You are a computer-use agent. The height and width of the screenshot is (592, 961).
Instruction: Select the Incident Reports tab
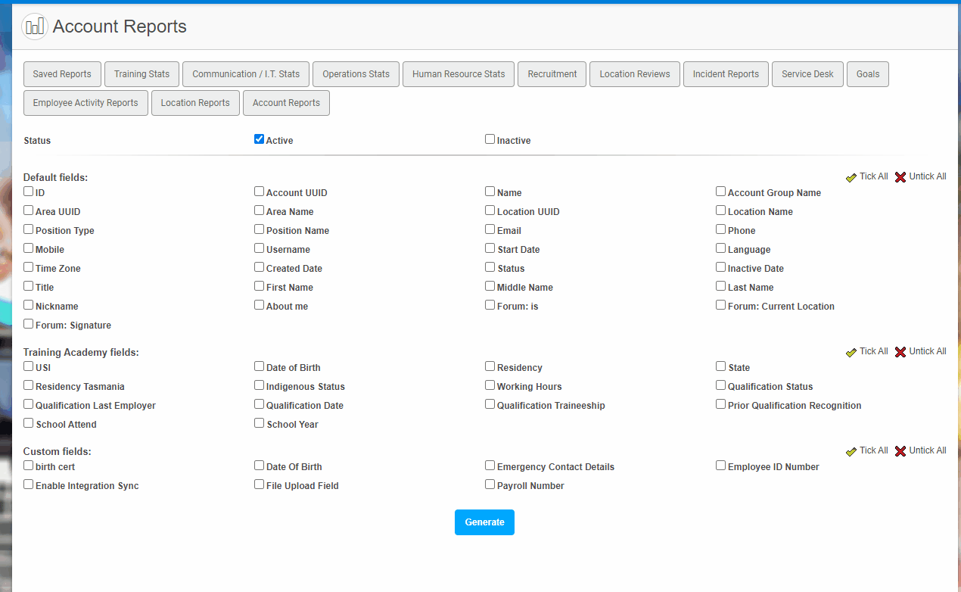tap(726, 74)
